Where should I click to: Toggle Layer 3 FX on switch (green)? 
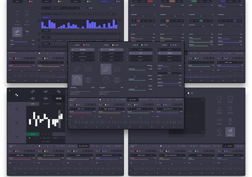click(141, 45)
